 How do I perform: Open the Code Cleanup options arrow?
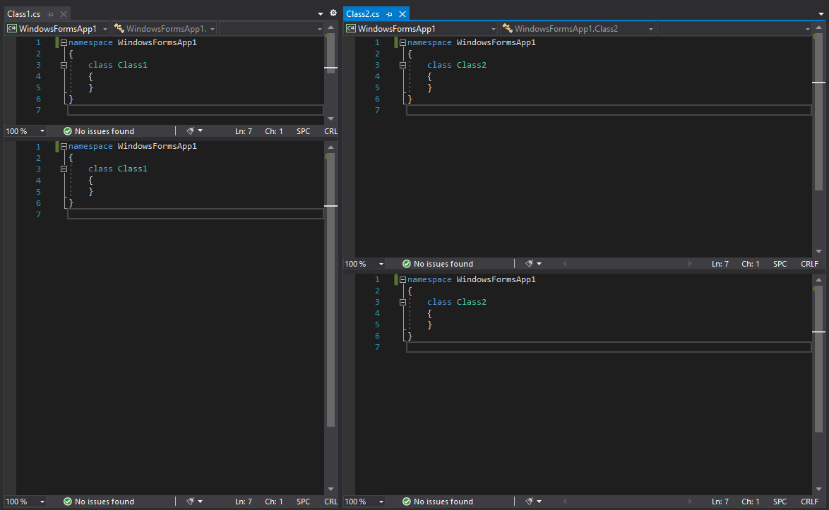[x=201, y=130]
